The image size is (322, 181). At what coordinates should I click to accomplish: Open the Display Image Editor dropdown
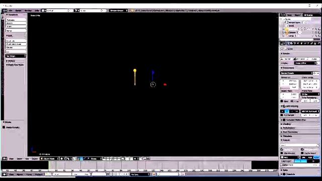(305, 63)
